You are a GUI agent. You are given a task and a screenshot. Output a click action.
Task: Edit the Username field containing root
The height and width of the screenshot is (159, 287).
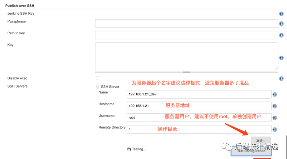point(199,118)
